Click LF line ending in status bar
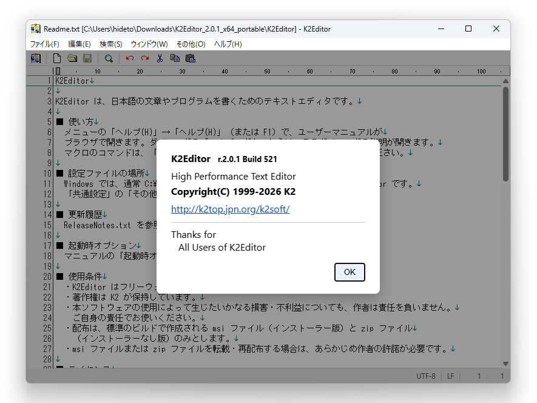This screenshot has width=537, height=403. [450, 376]
